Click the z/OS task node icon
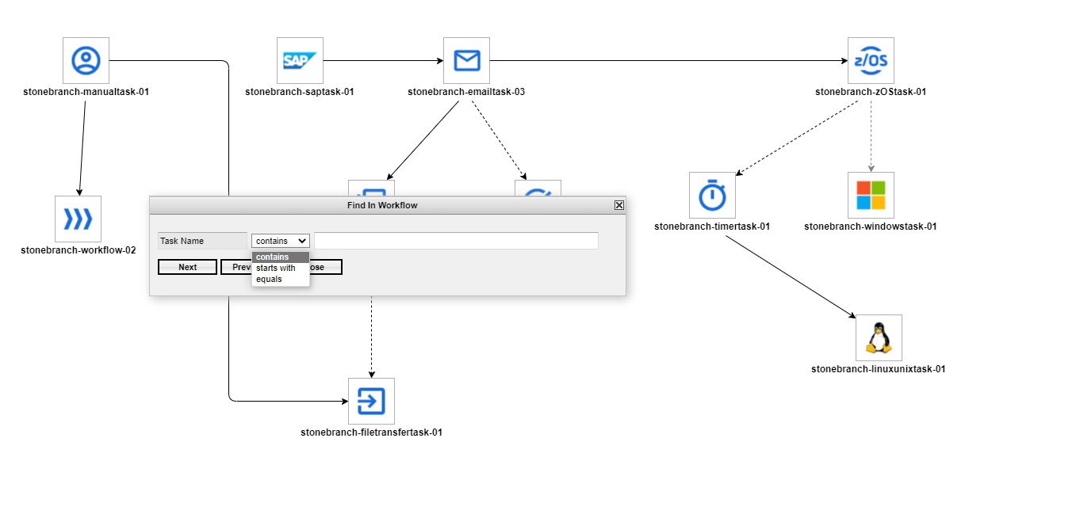This screenshot has height=522, width=1080. pos(871,60)
